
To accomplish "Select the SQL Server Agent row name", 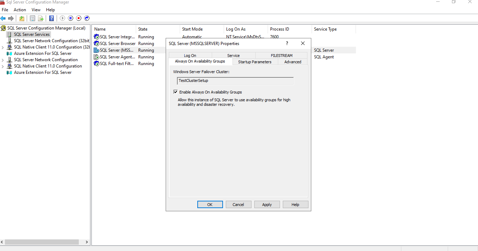I will click(117, 57).
